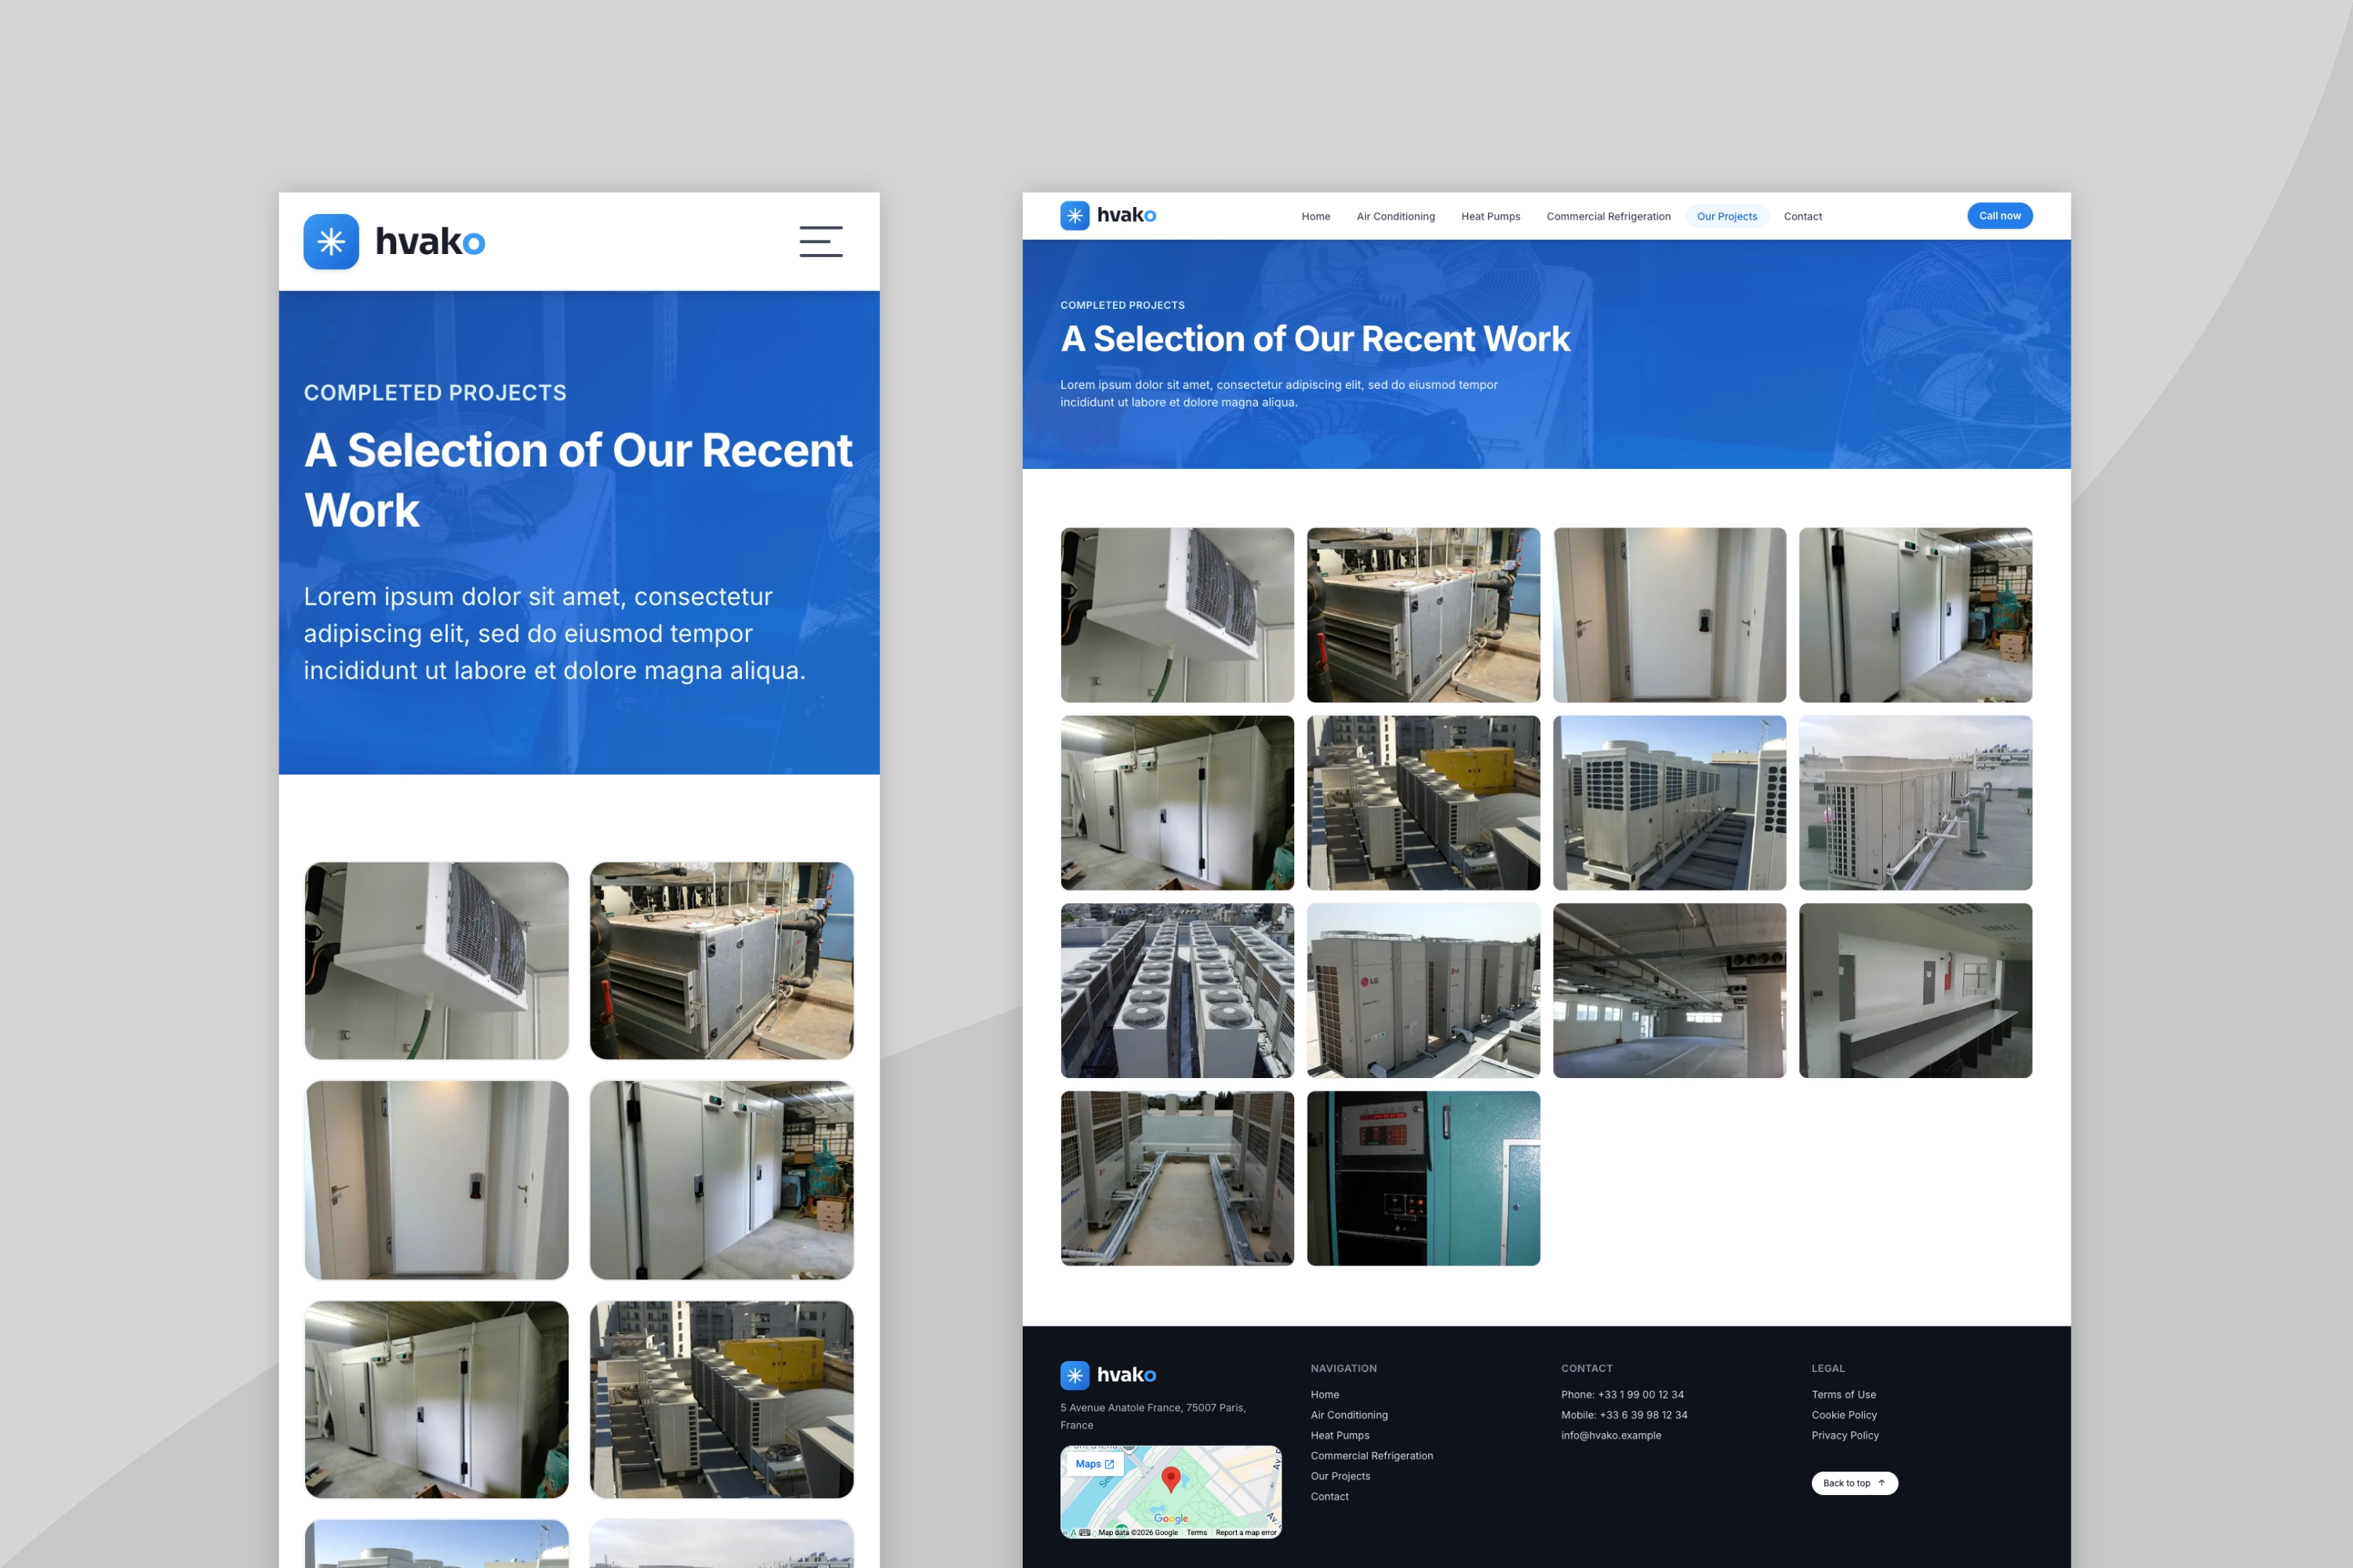Open the teal control panel photo in desktop gallery
This screenshot has height=1568, width=2353.
click(1423, 1178)
